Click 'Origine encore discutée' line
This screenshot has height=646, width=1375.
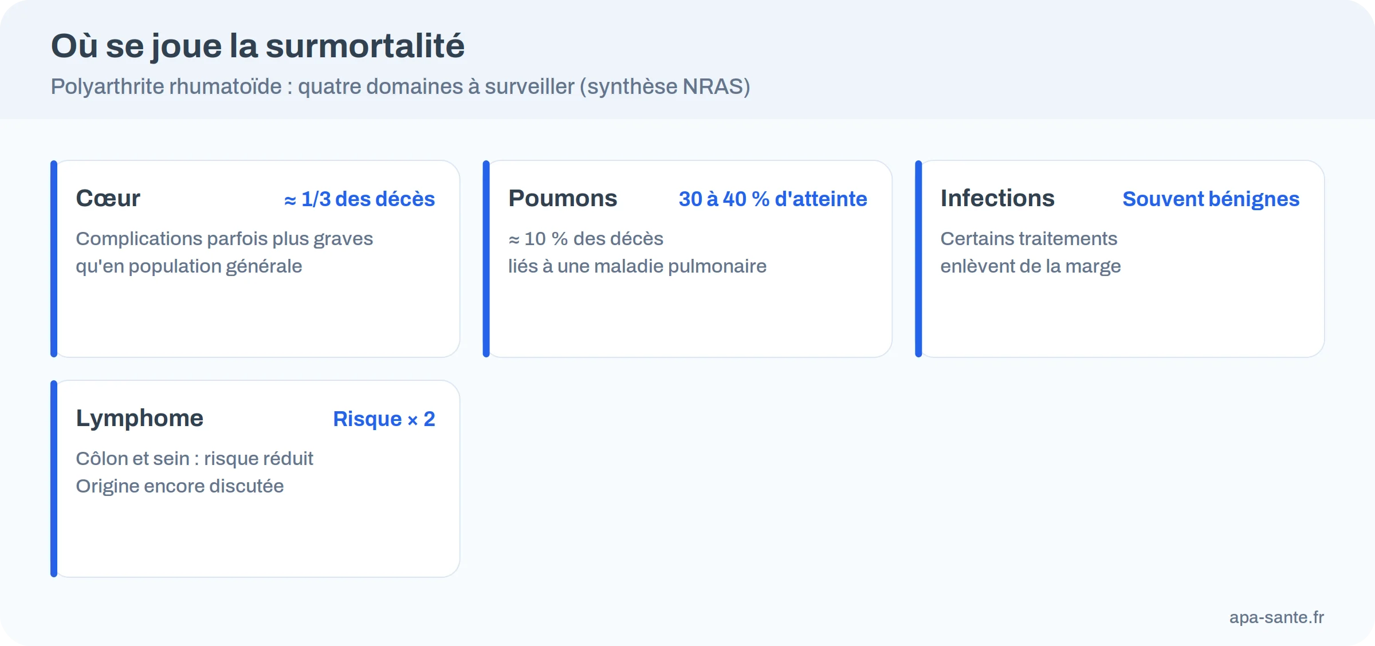click(180, 486)
